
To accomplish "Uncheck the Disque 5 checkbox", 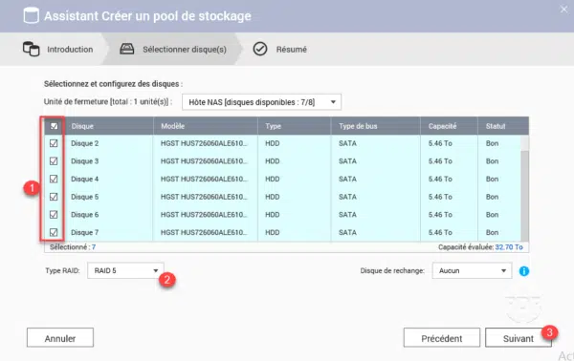I will [x=54, y=197].
